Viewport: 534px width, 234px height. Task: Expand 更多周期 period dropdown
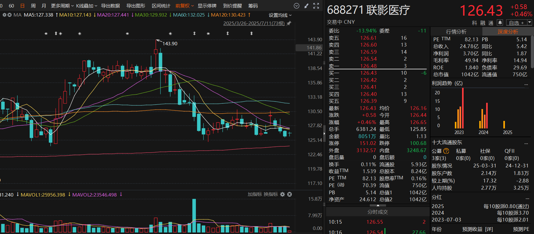point(62,6)
